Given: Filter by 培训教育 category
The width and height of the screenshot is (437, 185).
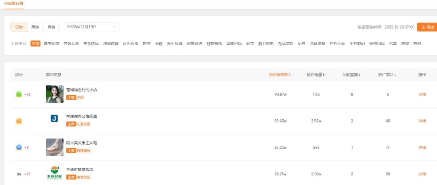Looking at the screenshot, I should click(111, 44).
